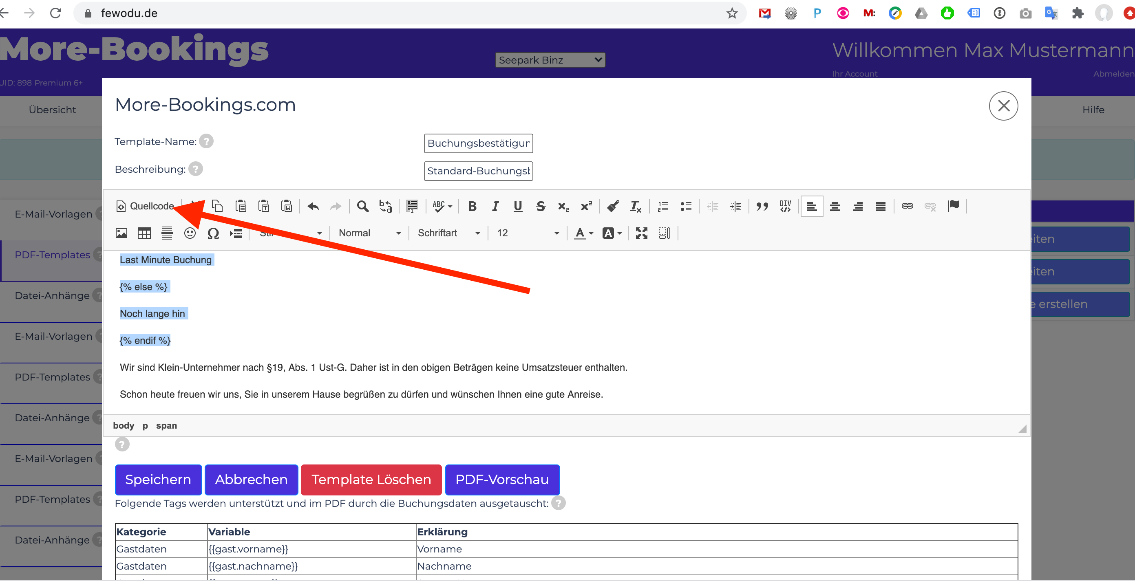Maximize the editor area
This screenshot has width=1135, height=581.
click(642, 233)
